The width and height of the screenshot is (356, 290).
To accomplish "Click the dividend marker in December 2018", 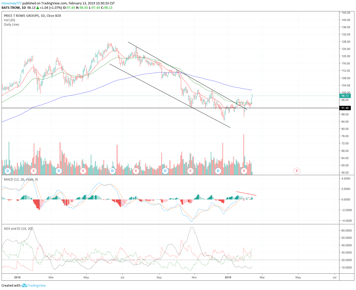I will coord(218,171).
